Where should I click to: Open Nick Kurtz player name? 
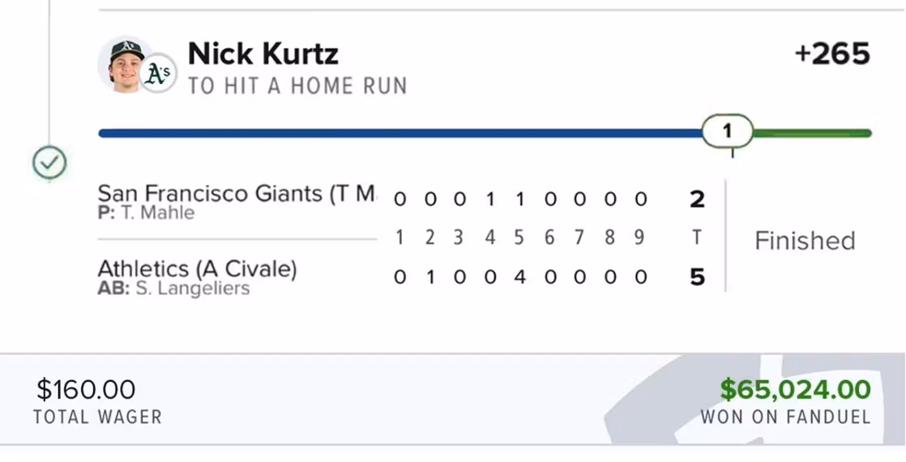tap(263, 53)
